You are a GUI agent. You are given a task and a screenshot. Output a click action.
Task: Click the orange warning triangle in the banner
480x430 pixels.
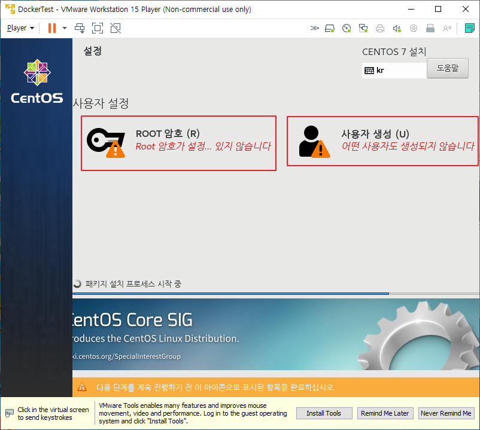click(82, 387)
